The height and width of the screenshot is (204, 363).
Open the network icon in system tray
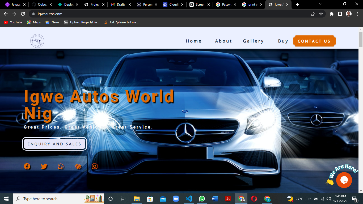coord(323,199)
